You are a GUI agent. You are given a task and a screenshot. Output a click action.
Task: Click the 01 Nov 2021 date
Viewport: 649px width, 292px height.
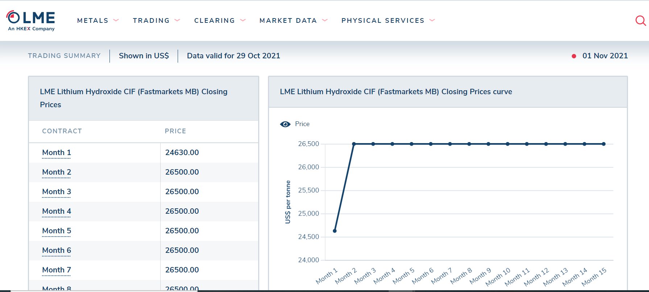point(605,56)
